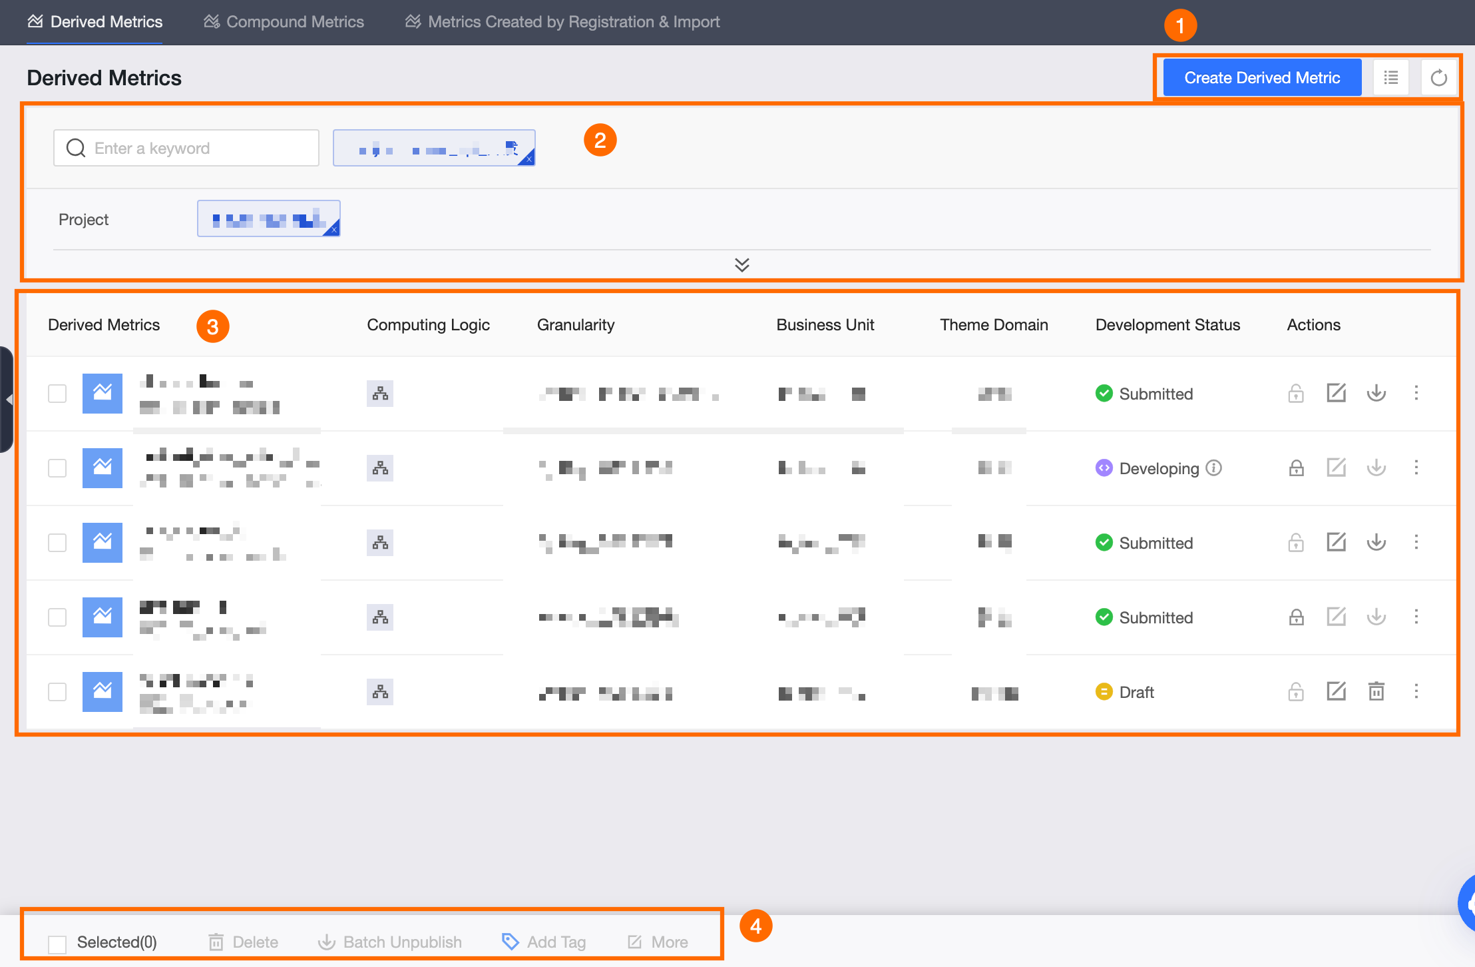Click the unpublish icon in the Developing row

1376,468
